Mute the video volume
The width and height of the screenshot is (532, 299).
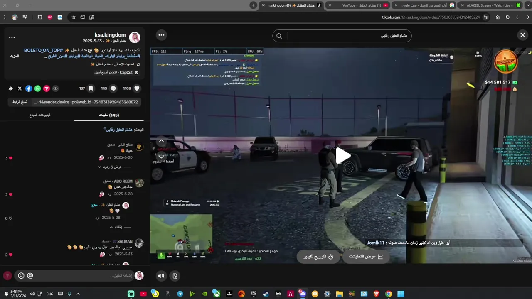[161, 276]
